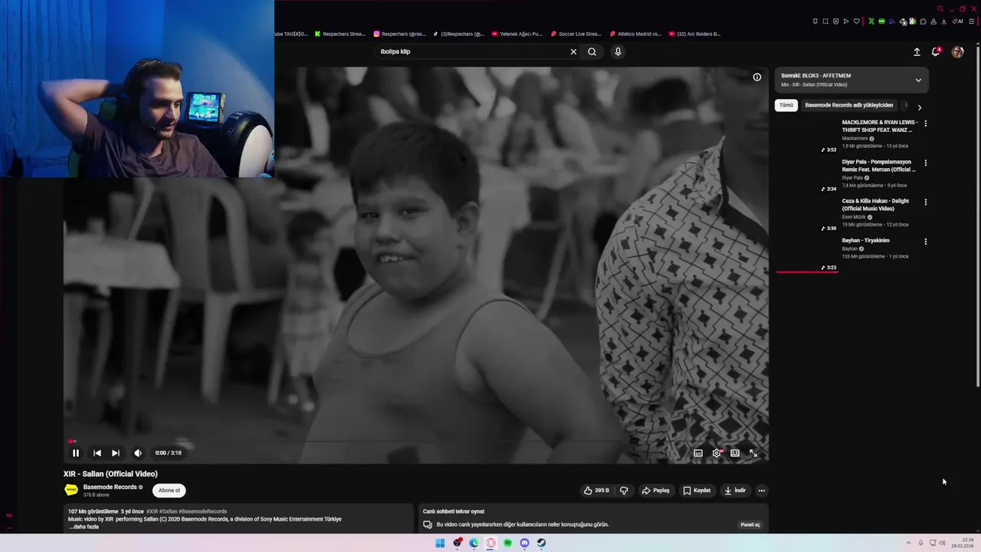Viewport: 981px width, 552px height.
Task: Save video with 'Kaydet' button
Action: (x=697, y=491)
